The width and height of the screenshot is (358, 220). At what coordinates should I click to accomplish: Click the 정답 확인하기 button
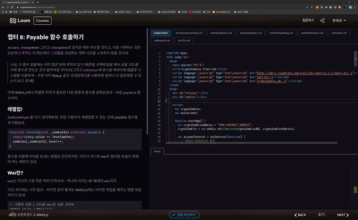(184, 215)
